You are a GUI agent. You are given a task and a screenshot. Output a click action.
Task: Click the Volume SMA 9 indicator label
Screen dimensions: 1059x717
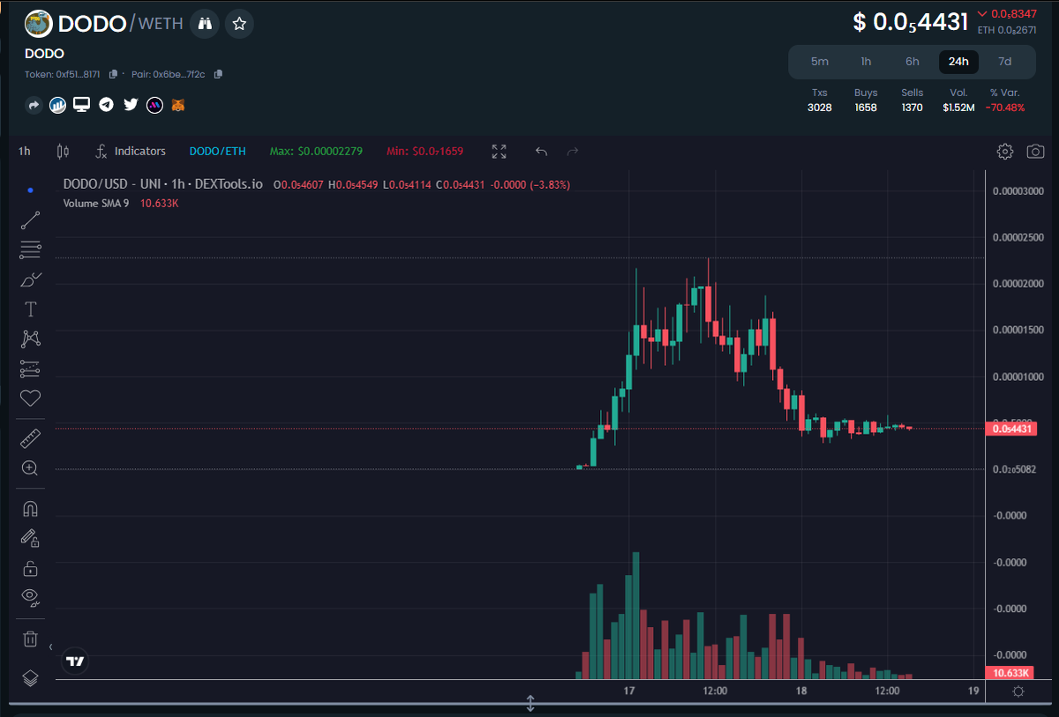[x=96, y=203]
